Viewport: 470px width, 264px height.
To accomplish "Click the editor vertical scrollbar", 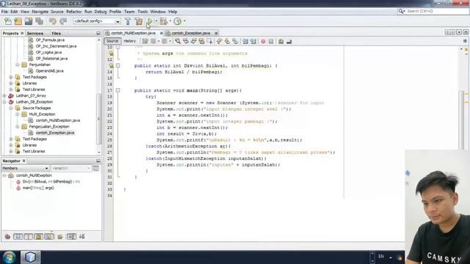I will [x=462, y=120].
